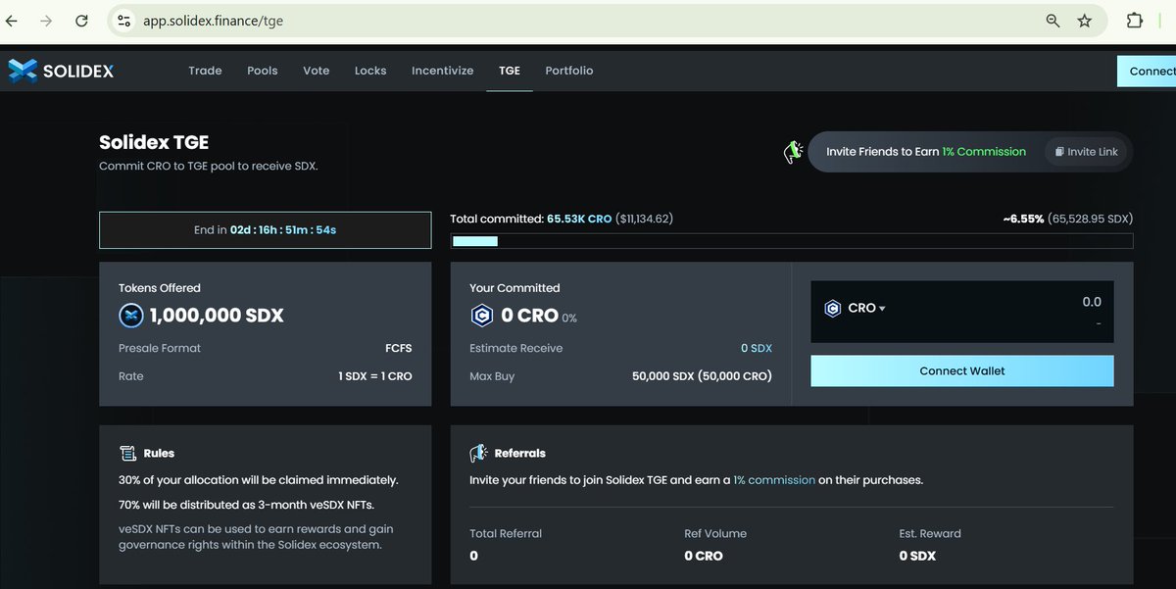Click the 0 CRO Ref Volume value

(x=704, y=556)
